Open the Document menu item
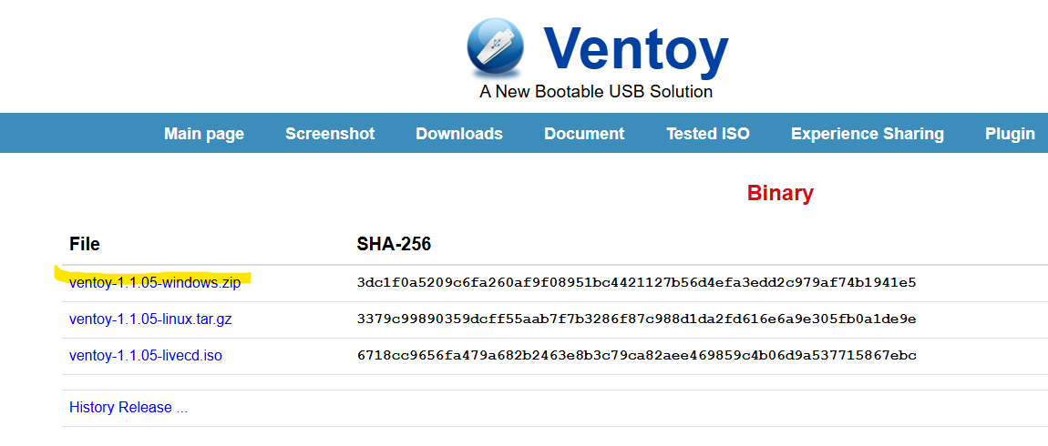Image resolution: width=1048 pixels, height=446 pixels. click(584, 134)
